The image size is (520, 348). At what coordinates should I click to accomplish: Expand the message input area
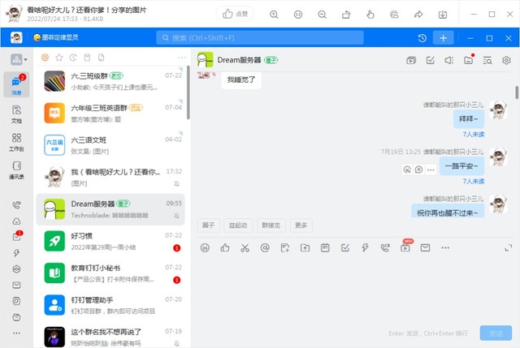509,247
